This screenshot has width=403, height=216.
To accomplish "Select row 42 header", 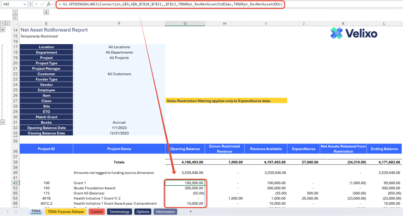I will tap(15, 183).
